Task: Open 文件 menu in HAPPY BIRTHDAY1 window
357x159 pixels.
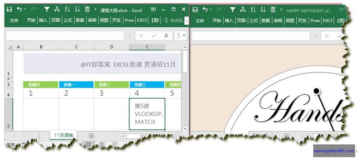Action: tap(200, 21)
